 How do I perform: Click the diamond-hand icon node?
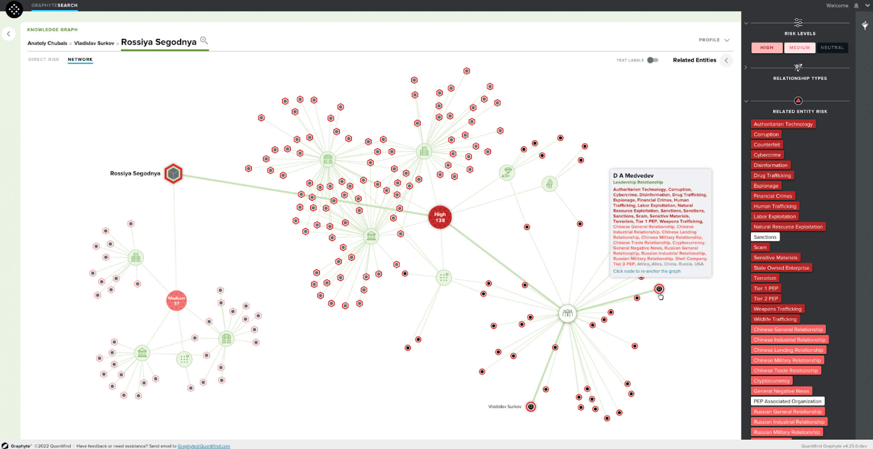pyautogui.click(x=507, y=173)
